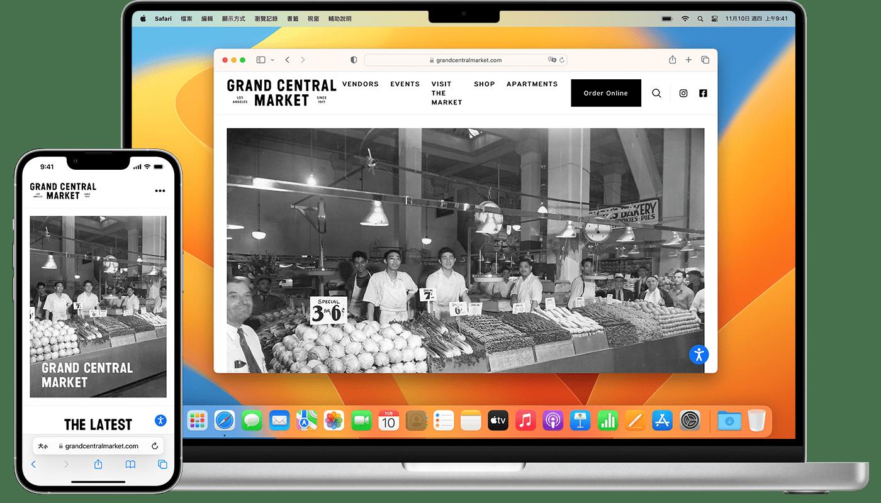Viewport: 881px width, 503px height.
Task: Open the 書籤 menu in menu bar
Action: pyautogui.click(x=293, y=19)
